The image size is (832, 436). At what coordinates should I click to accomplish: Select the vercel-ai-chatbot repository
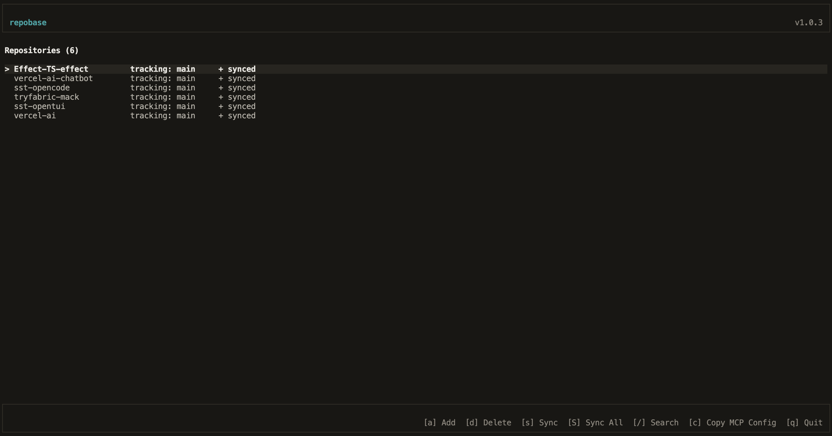point(53,78)
